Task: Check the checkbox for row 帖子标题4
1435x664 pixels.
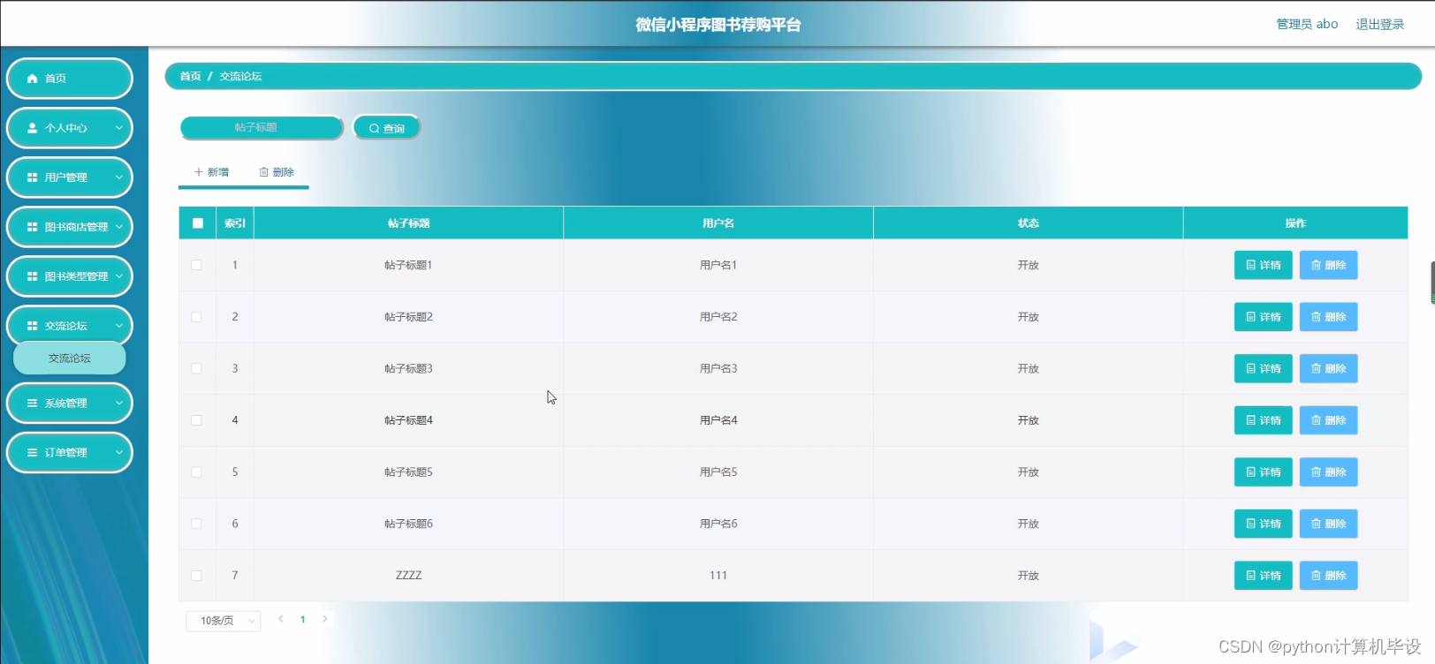Action: (196, 420)
